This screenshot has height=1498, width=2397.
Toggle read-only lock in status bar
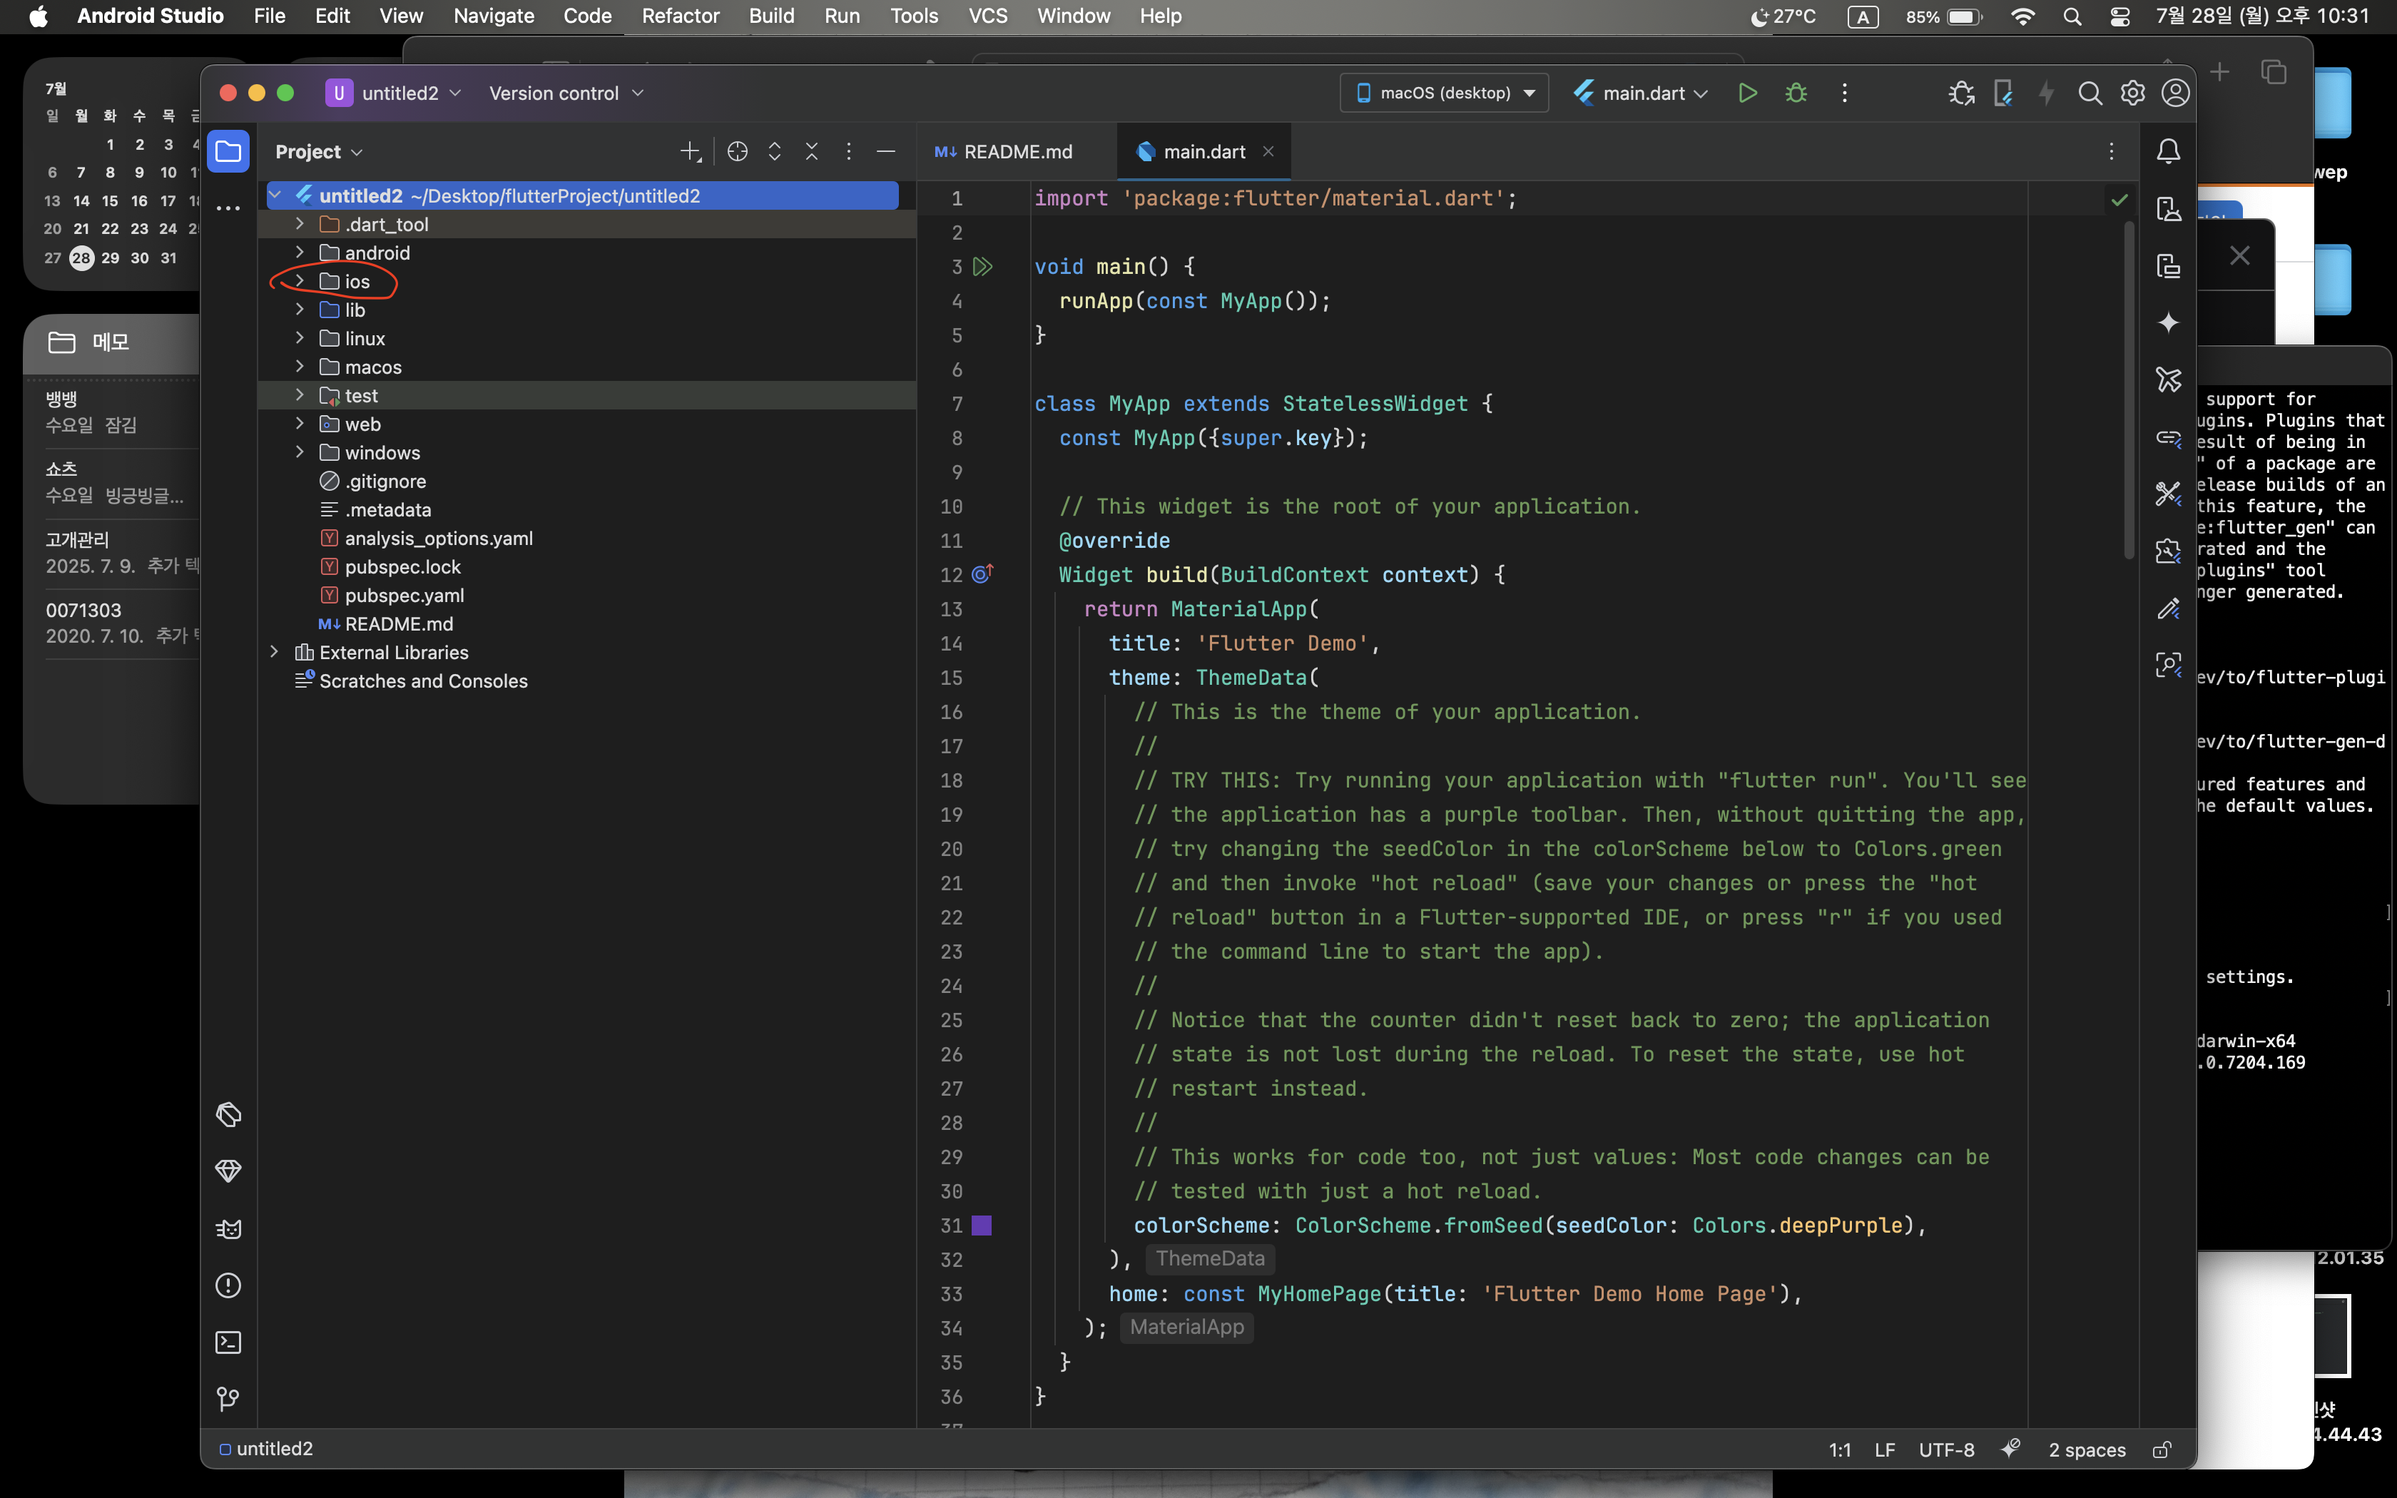pyautogui.click(x=2162, y=1449)
